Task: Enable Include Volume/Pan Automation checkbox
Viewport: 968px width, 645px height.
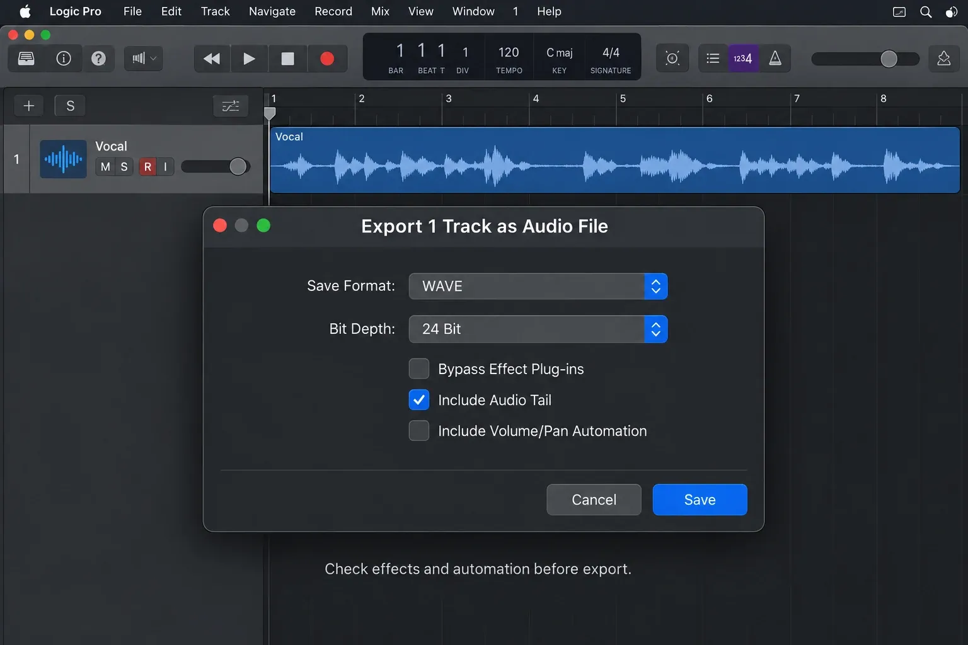Action: [x=419, y=431]
